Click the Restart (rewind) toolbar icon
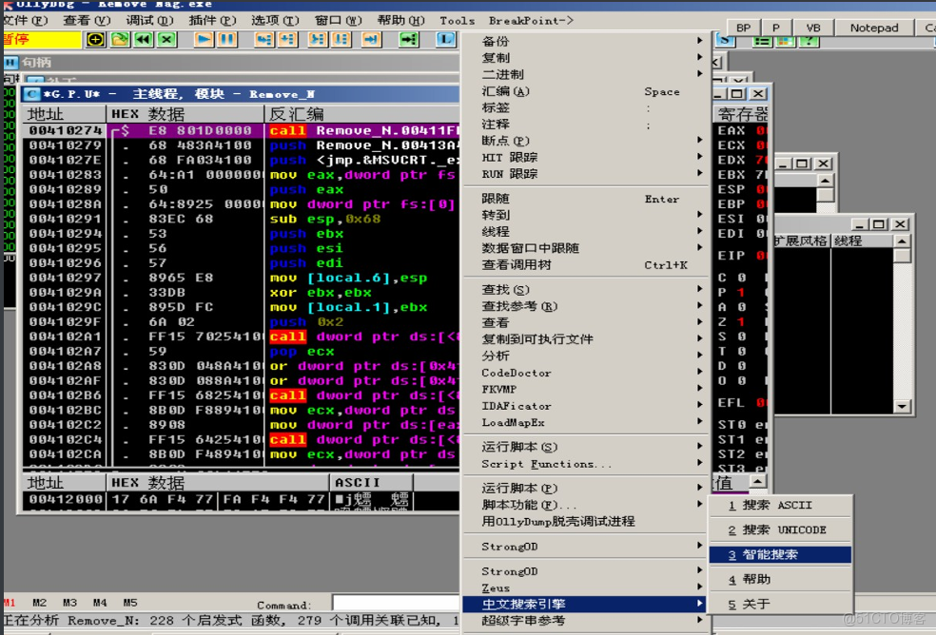The width and height of the screenshot is (936, 635). [142, 39]
